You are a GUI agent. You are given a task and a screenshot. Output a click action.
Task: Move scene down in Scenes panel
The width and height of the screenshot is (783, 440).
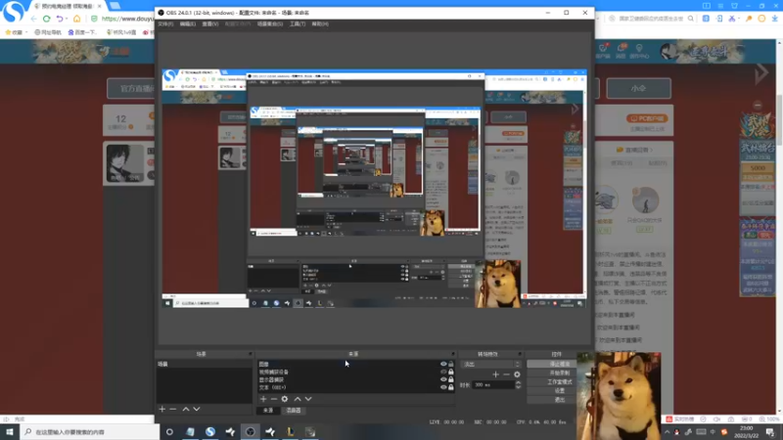197,409
